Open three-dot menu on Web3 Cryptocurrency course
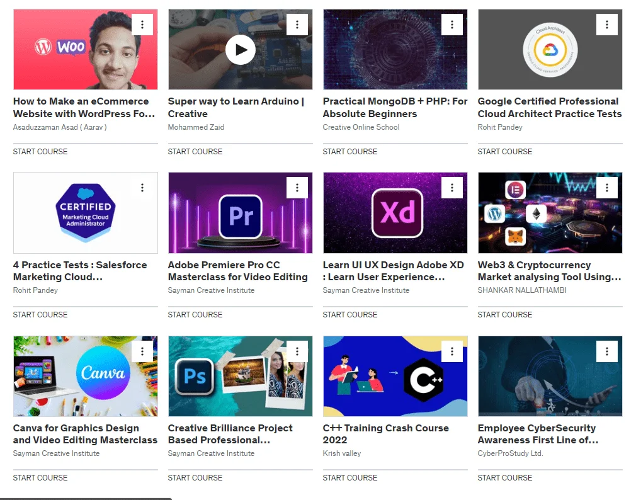Image resolution: width=636 pixels, height=500 pixels. (607, 188)
